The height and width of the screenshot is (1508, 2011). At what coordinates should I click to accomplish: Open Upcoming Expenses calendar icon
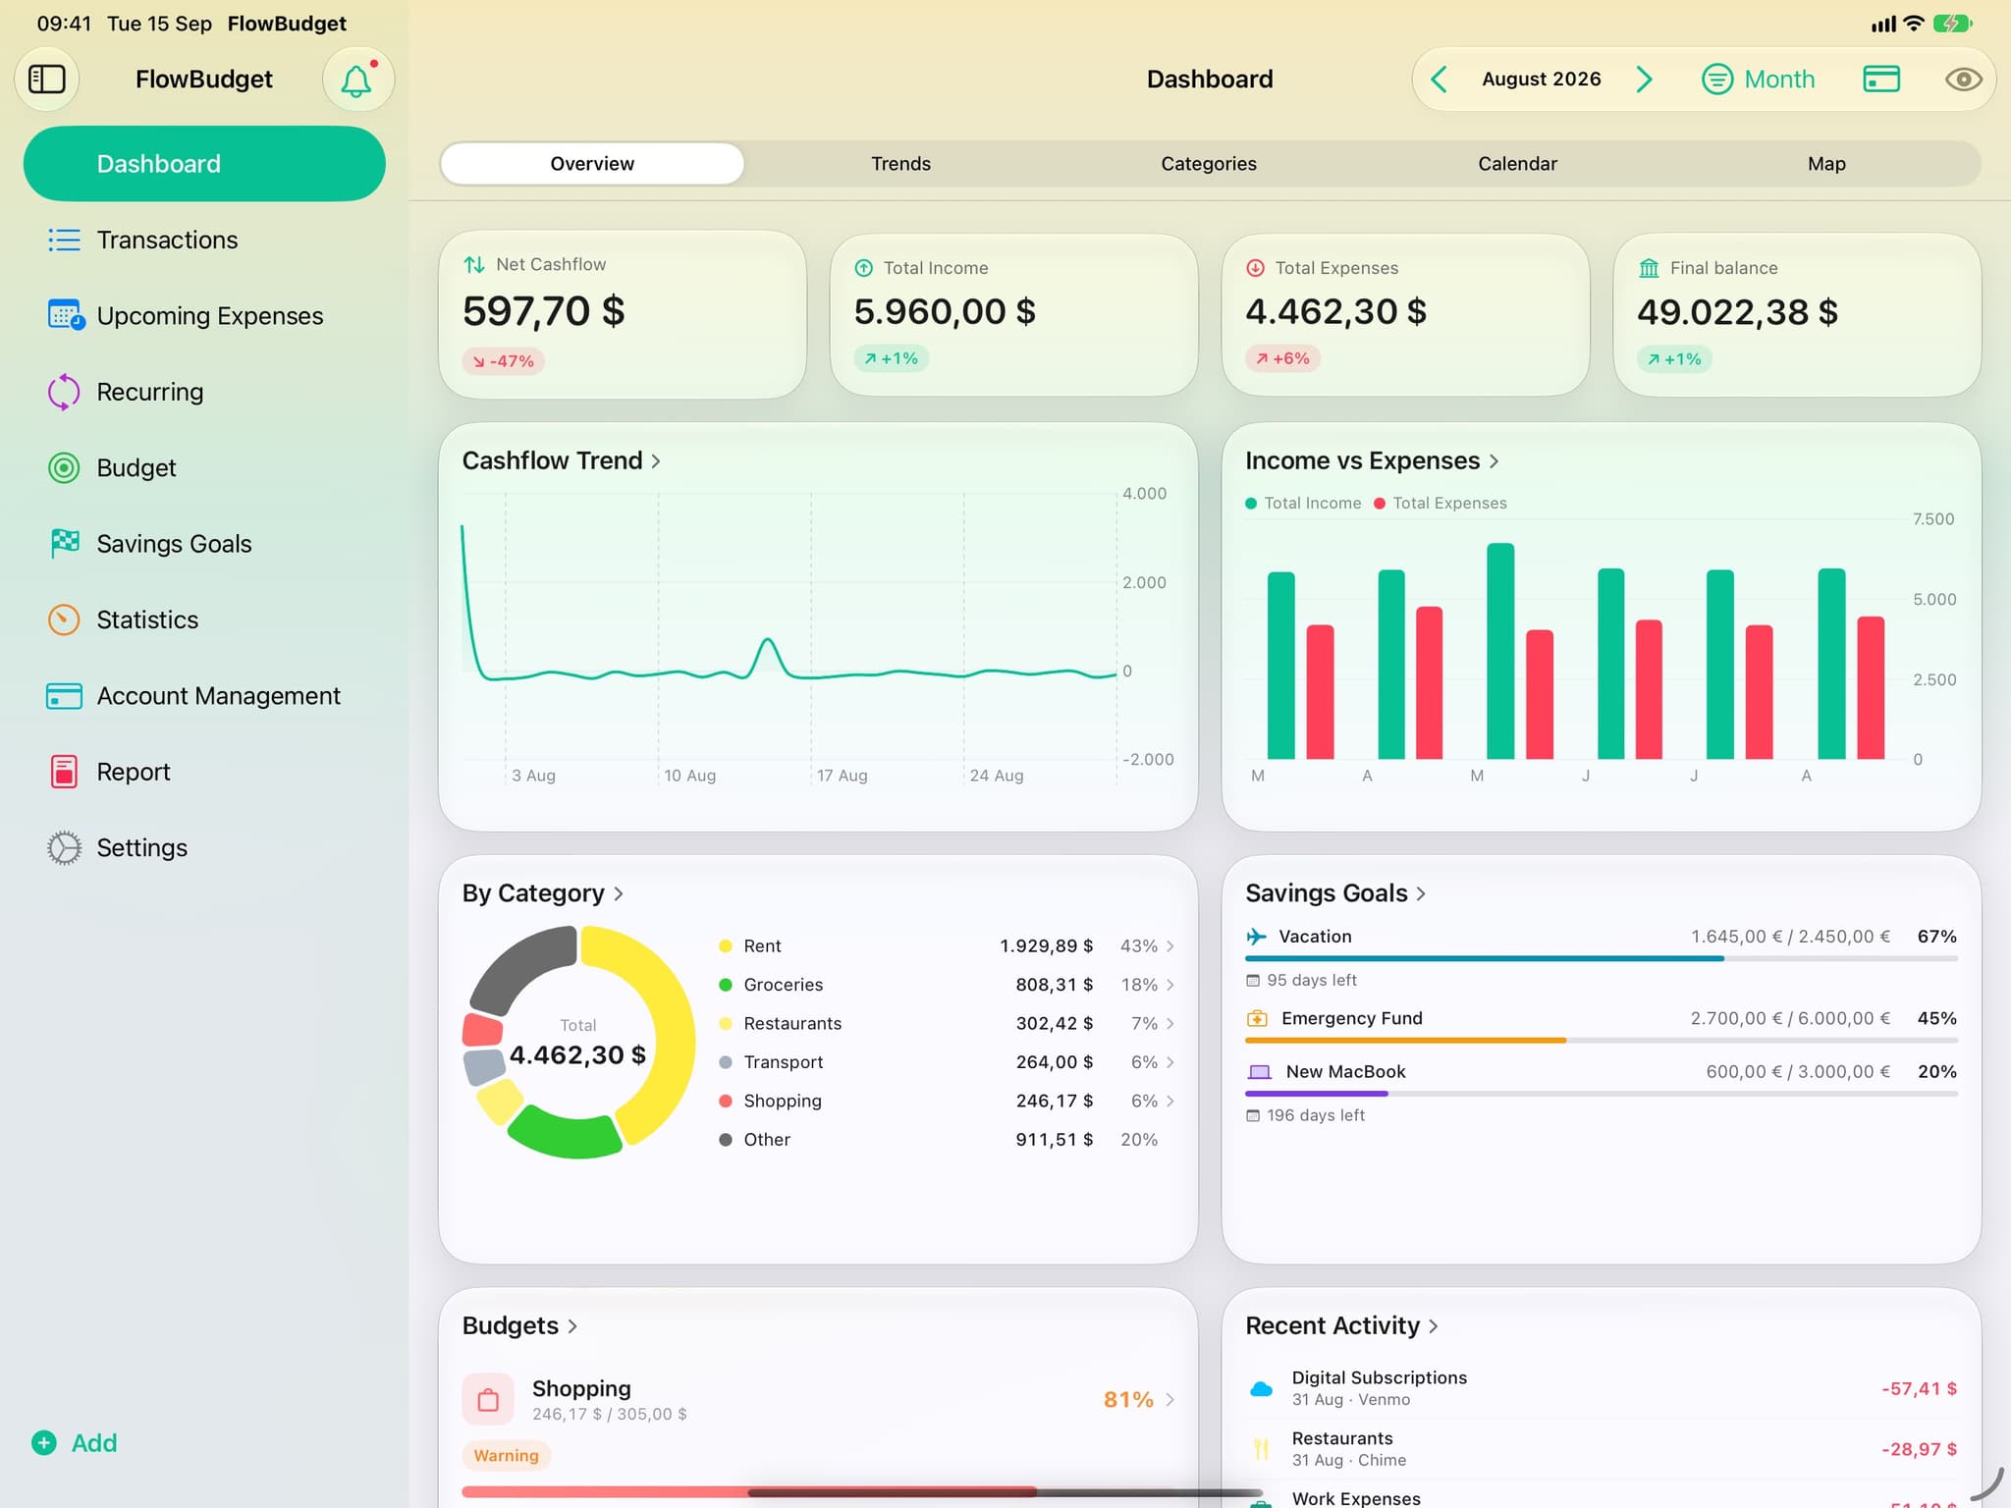pos(65,315)
